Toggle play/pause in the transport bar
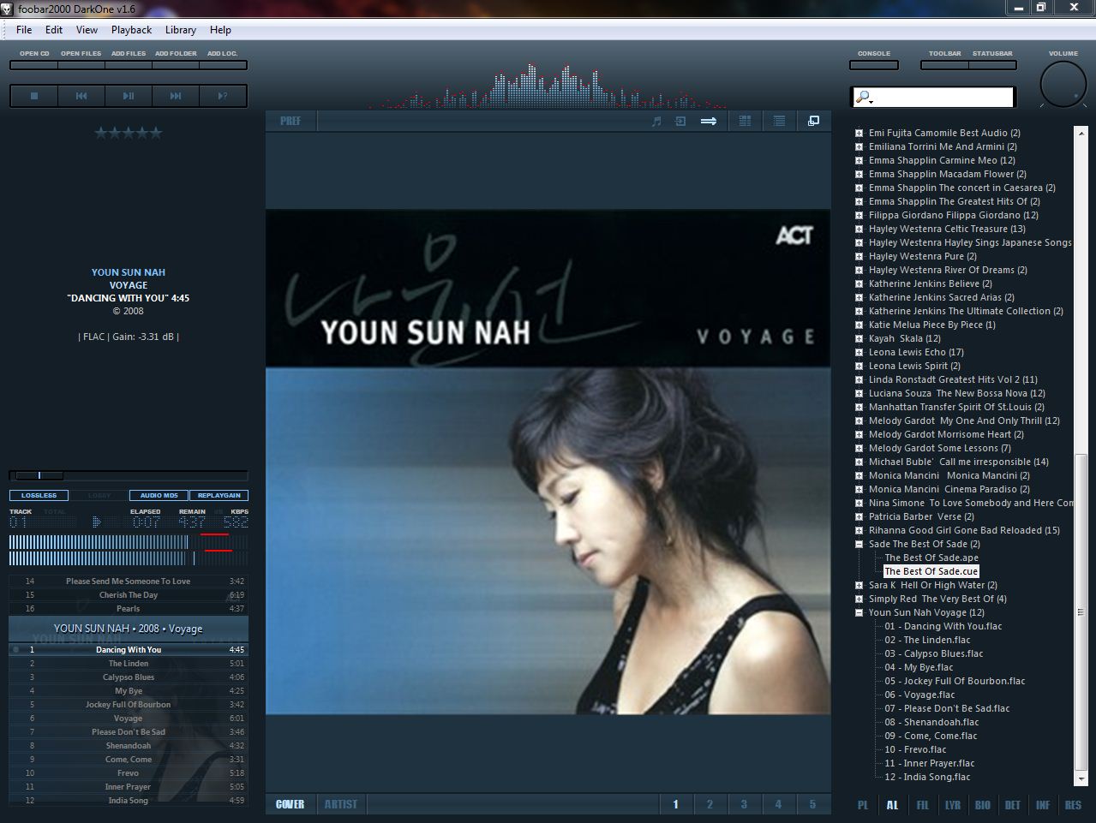The width and height of the screenshot is (1096, 823). (129, 96)
